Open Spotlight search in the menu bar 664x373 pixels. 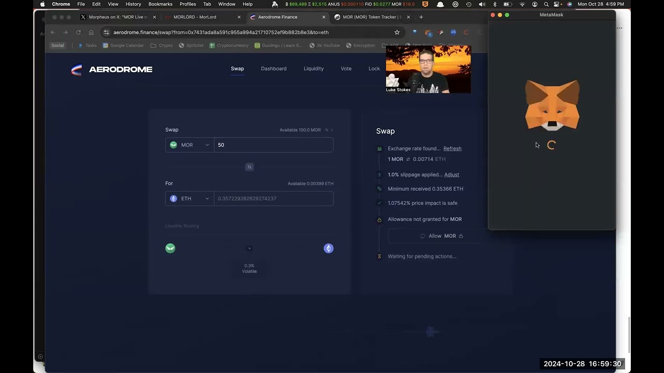546,4
